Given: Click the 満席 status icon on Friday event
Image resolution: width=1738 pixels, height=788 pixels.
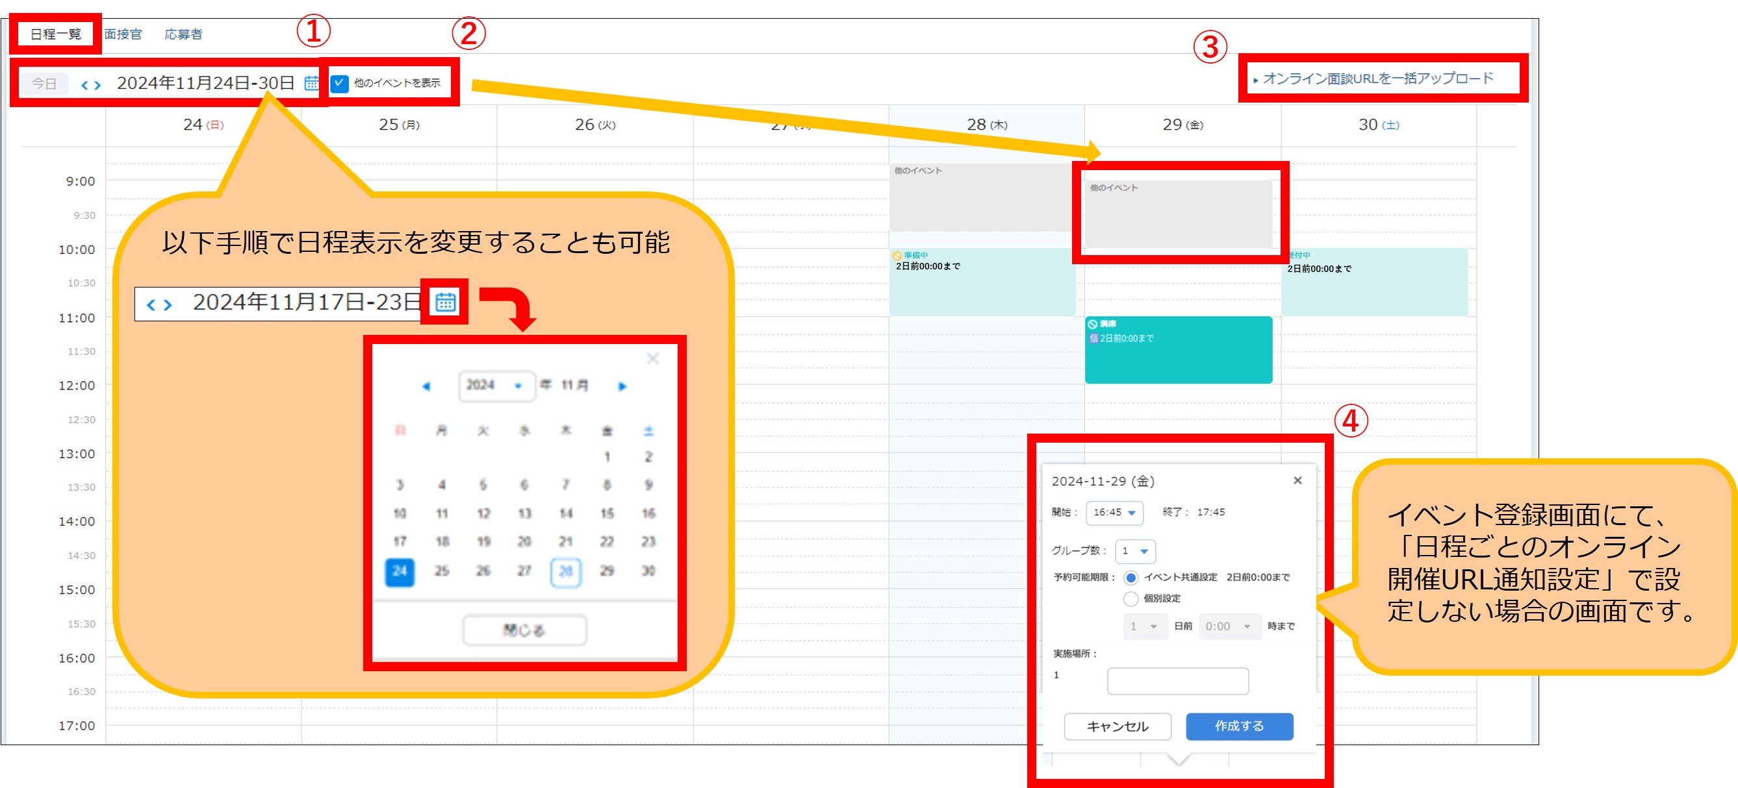Looking at the screenshot, I should pyautogui.click(x=1093, y=323).
